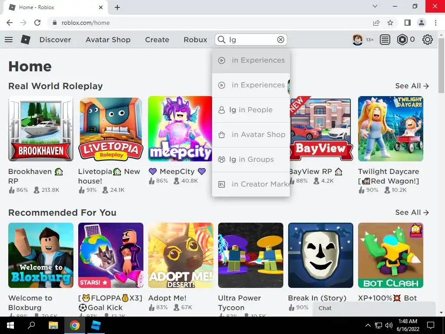The image size is (445, 334).
Task: Open the Chat panel
Action: point(374,308)
